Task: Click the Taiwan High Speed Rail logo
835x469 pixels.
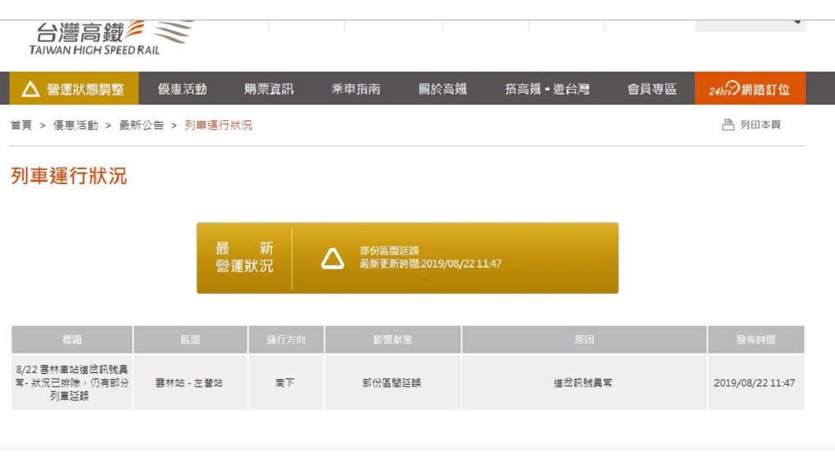Action: click(x=111, y=38)
